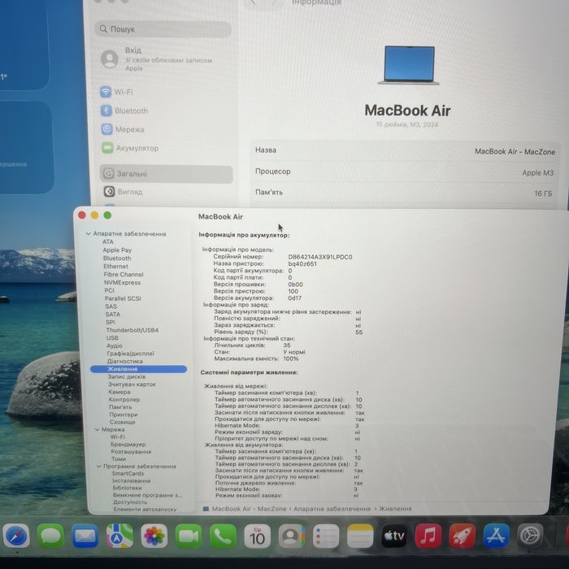Click Апаратне забезпечення in bottom path bar

(332, 509)
